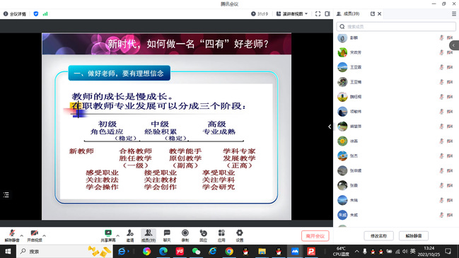This screenshot has height=258, width=459.
Task: Open the speaker view dropdown
Action: 292,13
